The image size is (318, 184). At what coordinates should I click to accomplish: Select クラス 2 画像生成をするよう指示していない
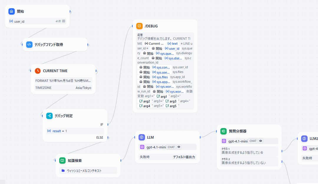coord(249,161)
